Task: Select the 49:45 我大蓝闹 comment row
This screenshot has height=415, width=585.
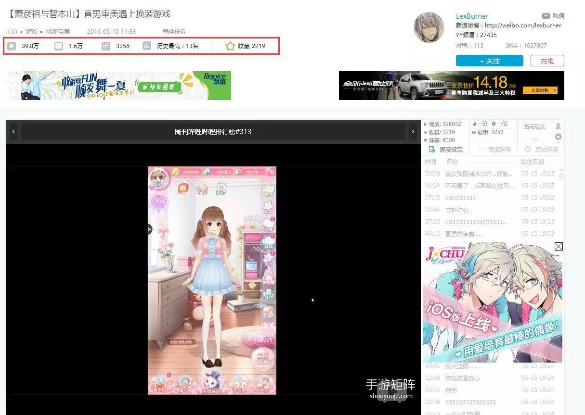Action: tap(490, 366)
